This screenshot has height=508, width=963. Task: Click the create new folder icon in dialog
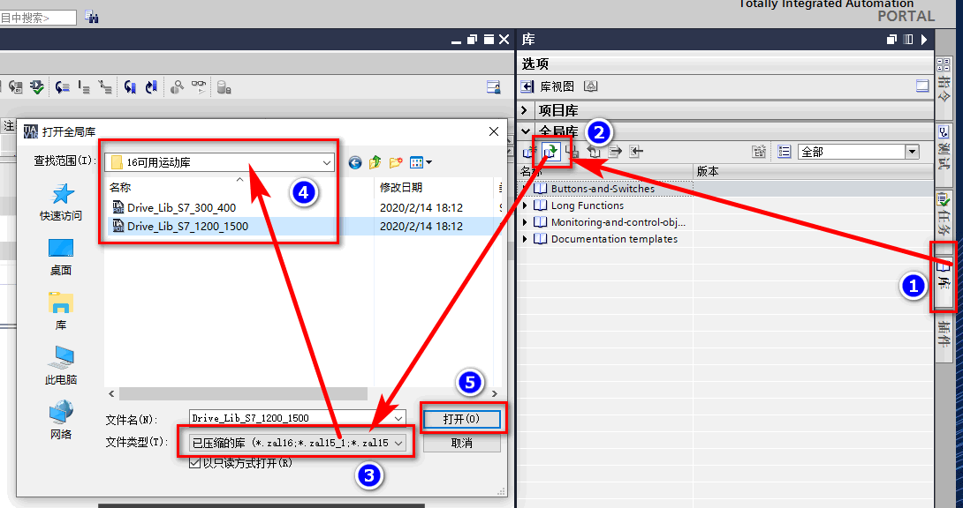click(x=396, y=162)
